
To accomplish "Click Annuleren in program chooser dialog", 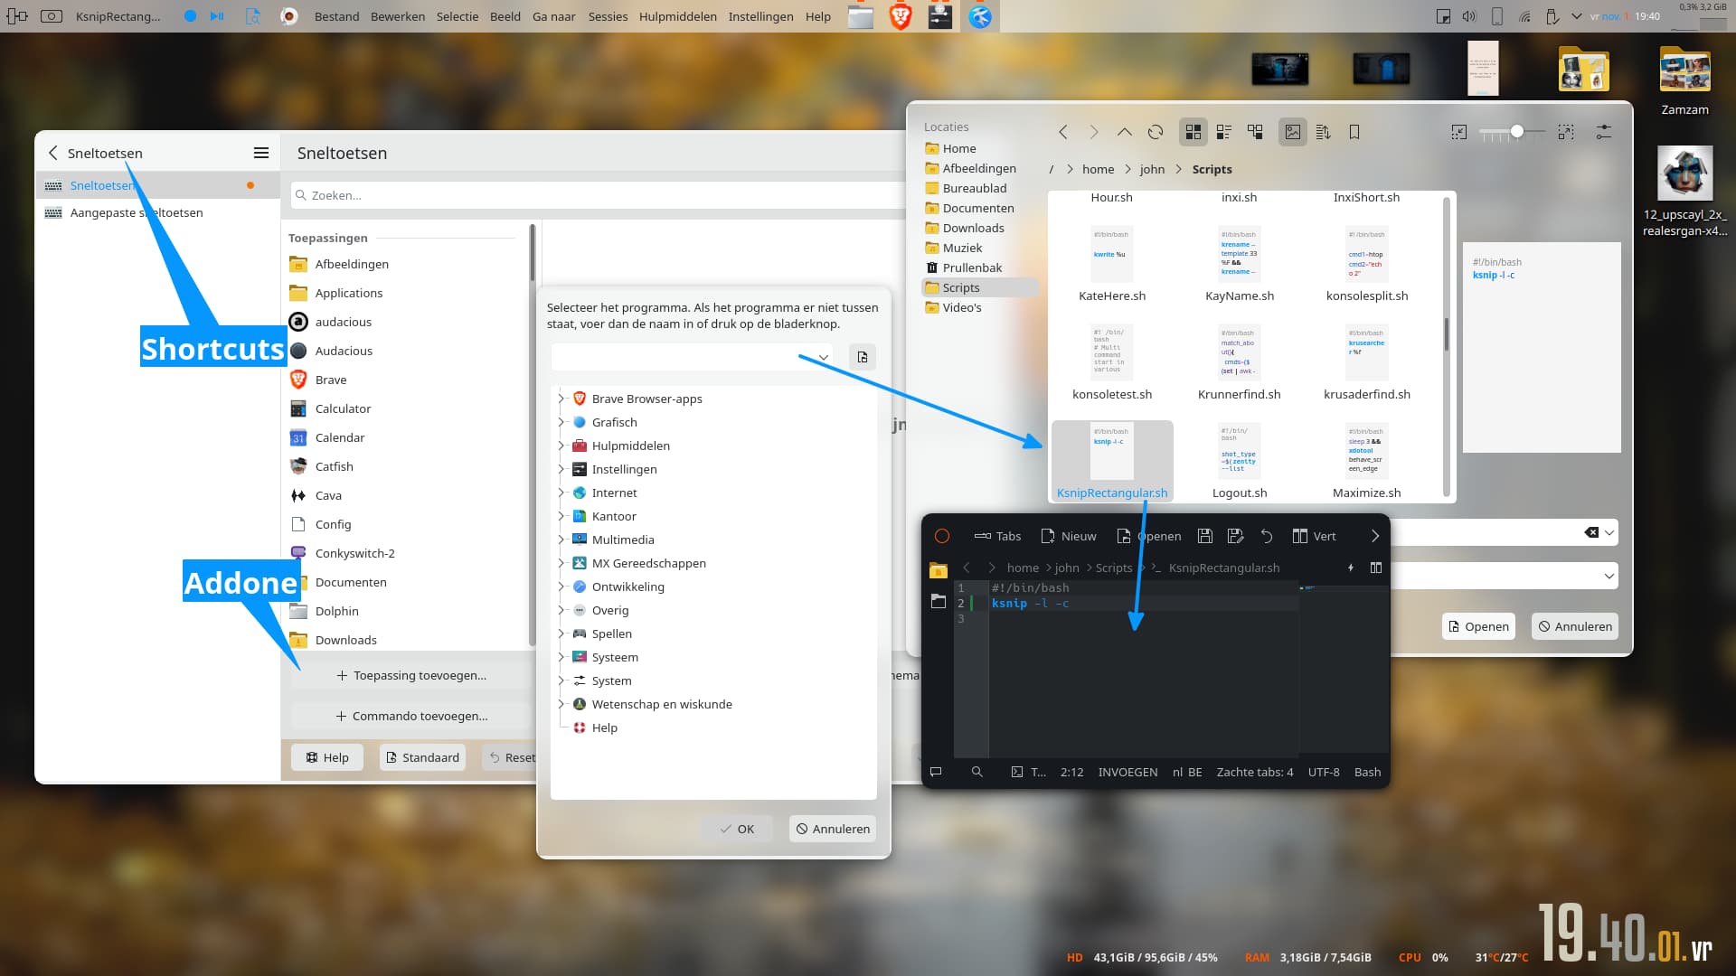I will point(833,829).
